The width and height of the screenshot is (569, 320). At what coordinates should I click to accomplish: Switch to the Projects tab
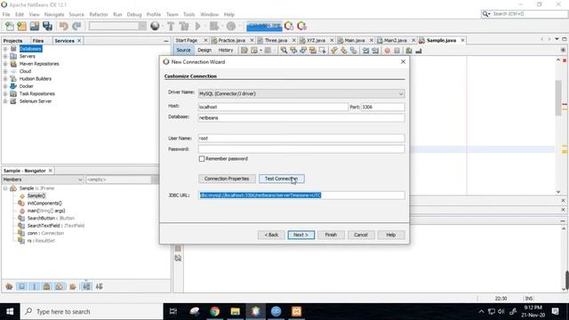click(13, 41)
